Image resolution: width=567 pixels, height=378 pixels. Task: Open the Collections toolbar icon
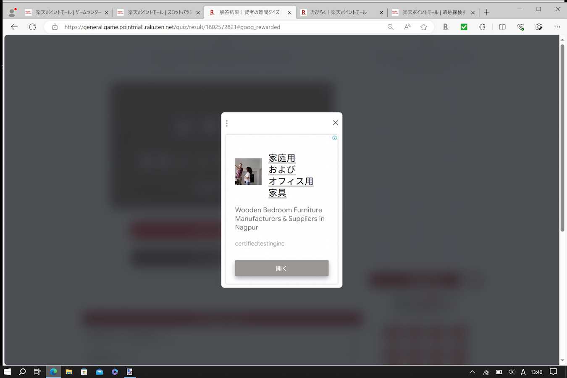pyautogui.click(x=539, y=27)
